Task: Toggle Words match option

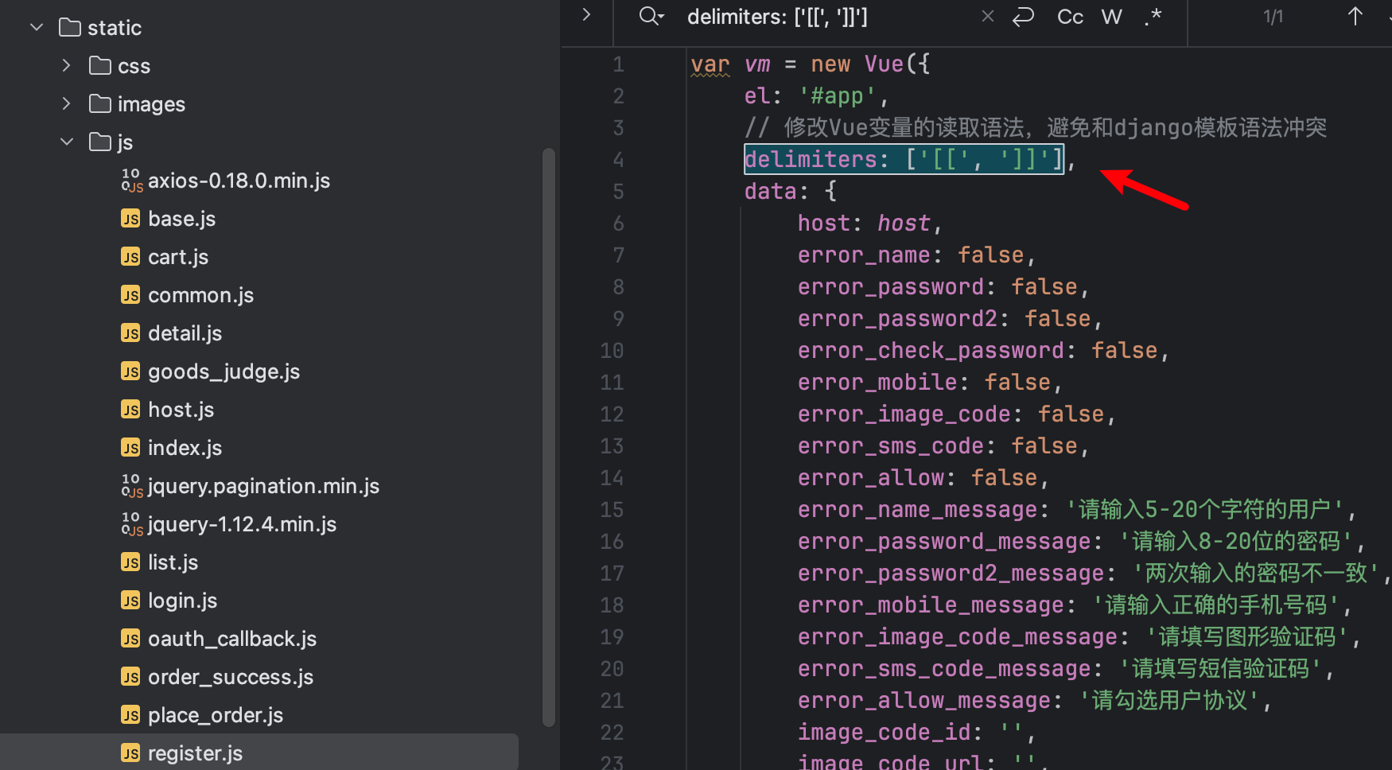Action: pyautogui.click(x=1111, y=17)
